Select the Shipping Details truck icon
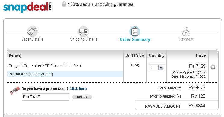Image resolution: width=224 pixels, height=117 pixels. click(x=84, y=31)
